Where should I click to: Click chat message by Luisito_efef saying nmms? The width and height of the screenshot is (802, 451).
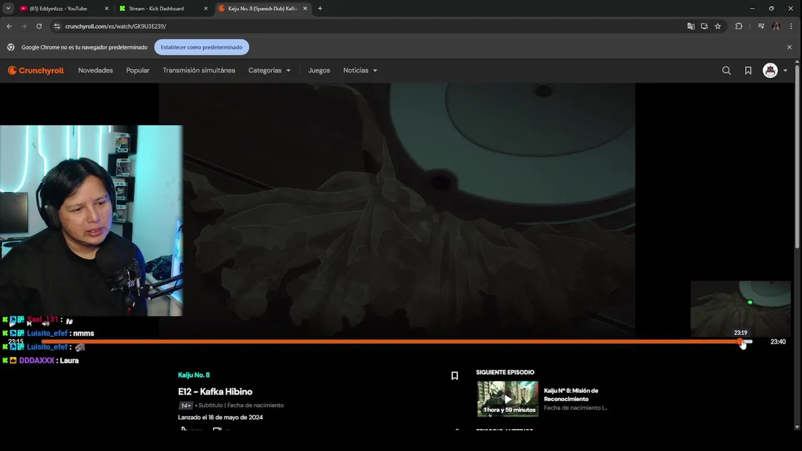click(x=83, y=334)
